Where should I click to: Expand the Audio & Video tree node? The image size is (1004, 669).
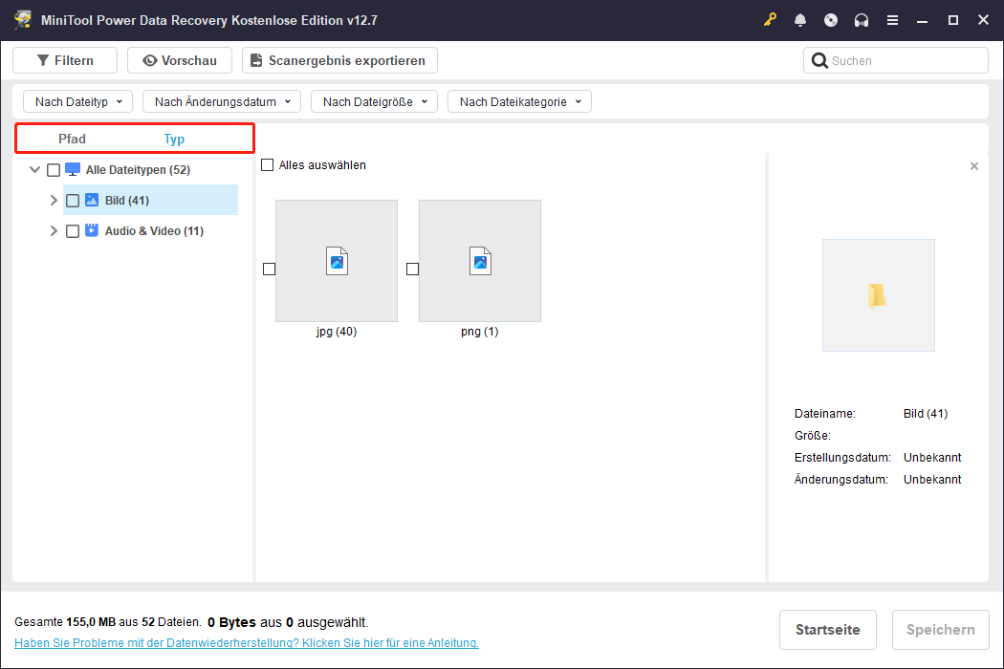(54, 230)
